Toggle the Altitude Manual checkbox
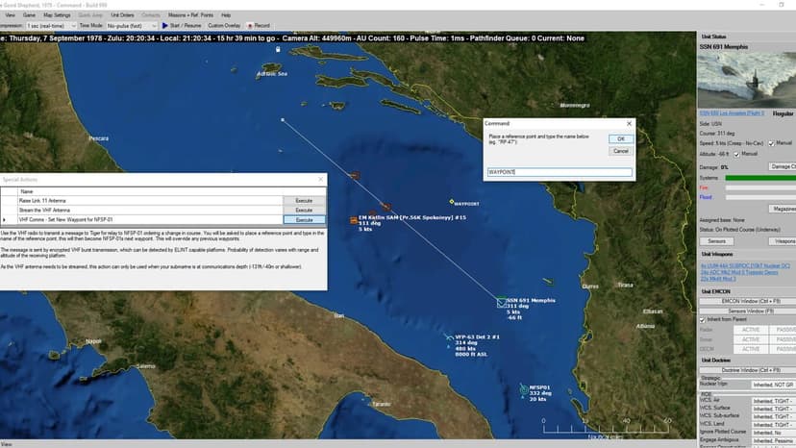 coord(736,154)
